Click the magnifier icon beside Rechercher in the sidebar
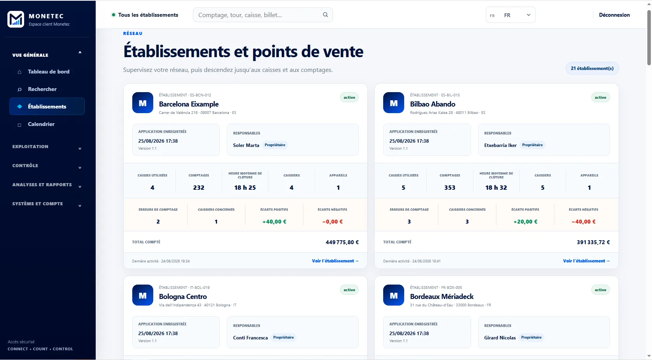The image size is (652, 360). pyautogui.click(x=19, y=89)
